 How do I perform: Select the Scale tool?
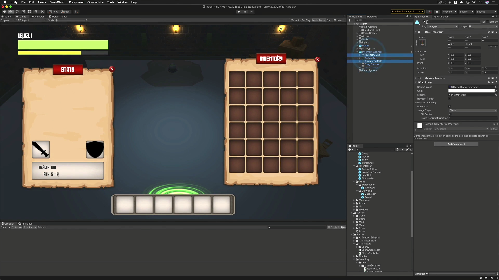click(23, 12)
